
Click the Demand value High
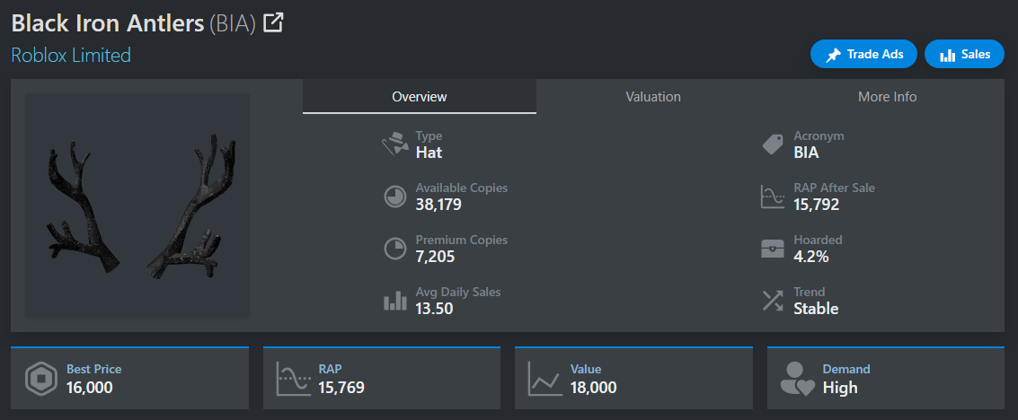(x=840, y=388)
